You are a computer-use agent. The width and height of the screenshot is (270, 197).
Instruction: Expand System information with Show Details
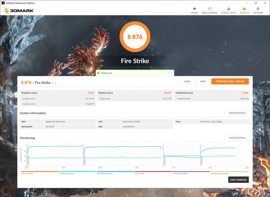click(x=237, y=113)
